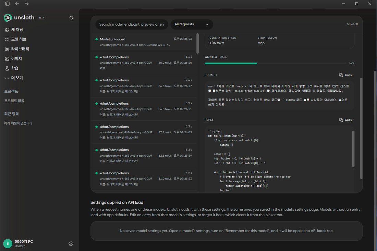Maximize the Unsloth window
377x251 pixels.
[357, 4]
